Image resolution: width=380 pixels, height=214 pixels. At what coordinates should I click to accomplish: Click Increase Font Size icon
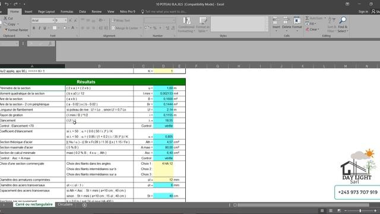click(x=70, y=21)
